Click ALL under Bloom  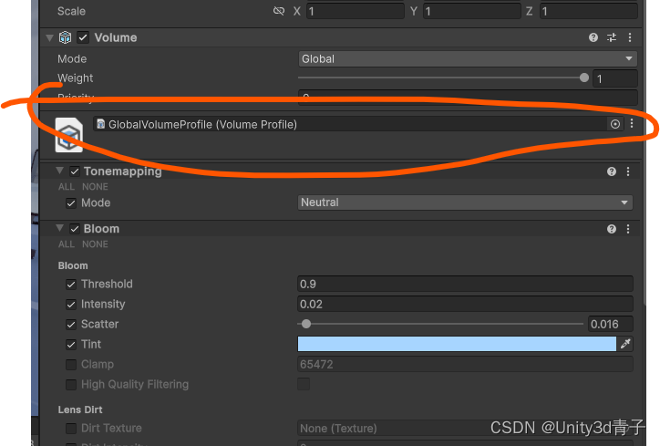pyautogui.click(x=67, y=244)
